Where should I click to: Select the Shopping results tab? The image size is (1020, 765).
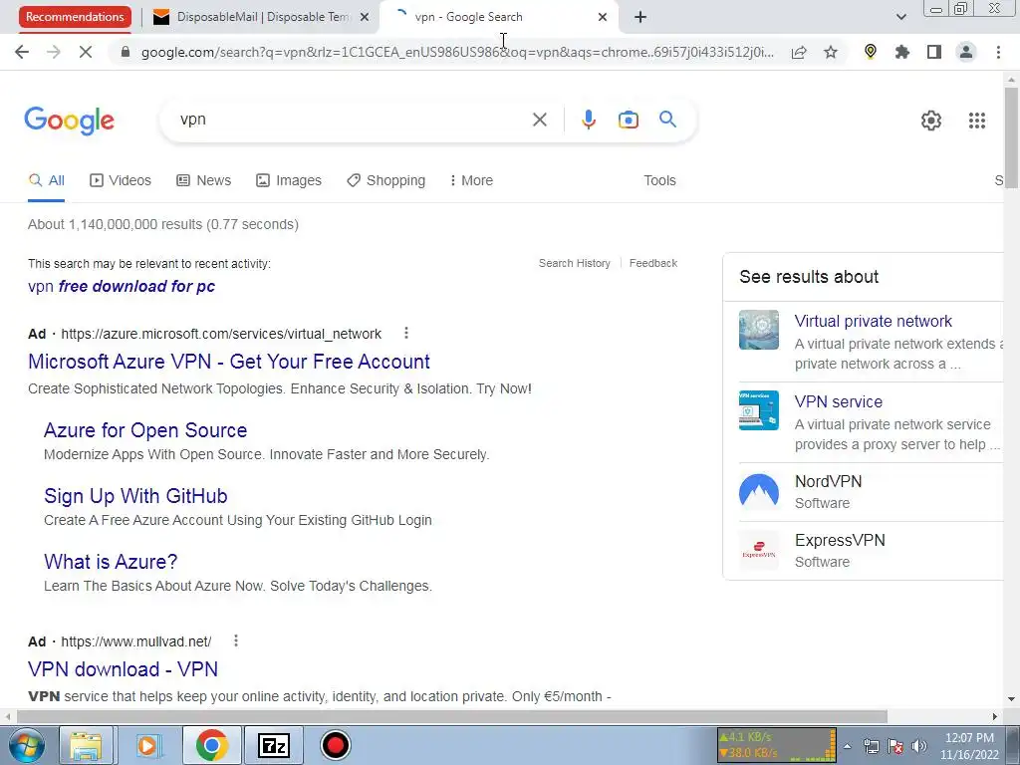pyautogui.click(x=386, y=180)
